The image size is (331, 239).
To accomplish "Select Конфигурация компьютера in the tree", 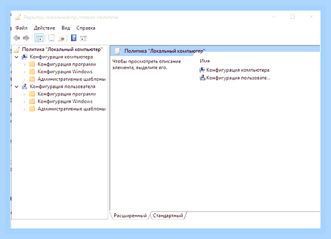I will click(61, 57).
